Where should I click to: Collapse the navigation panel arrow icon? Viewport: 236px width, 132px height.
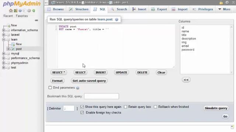click(x=46, y=3)
